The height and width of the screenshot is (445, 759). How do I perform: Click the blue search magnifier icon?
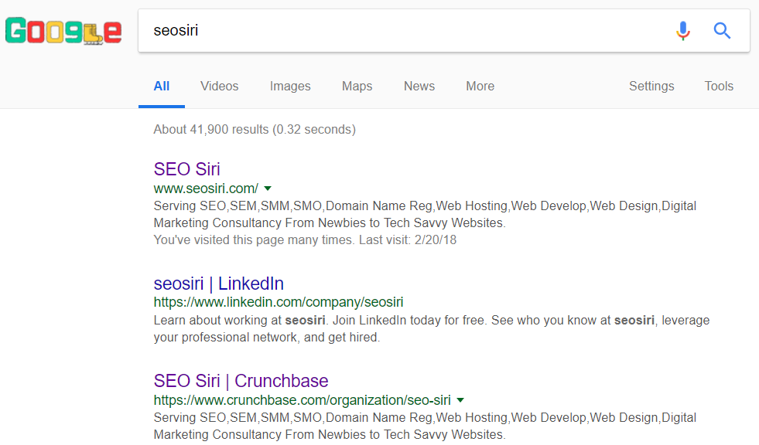[722, 31]
